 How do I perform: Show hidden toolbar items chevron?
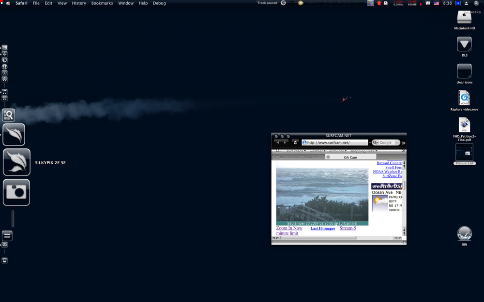pyautogui.click(x=404, y=143)
